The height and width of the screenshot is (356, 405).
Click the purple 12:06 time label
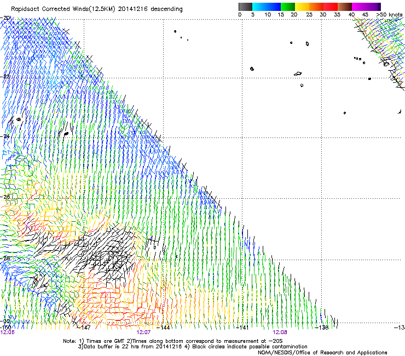[x=7, y=332]
